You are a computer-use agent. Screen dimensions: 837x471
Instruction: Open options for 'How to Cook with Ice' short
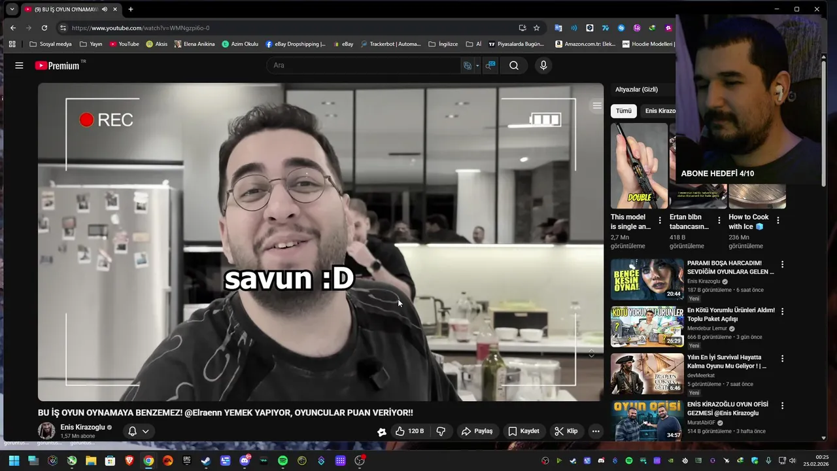point(778,220)
